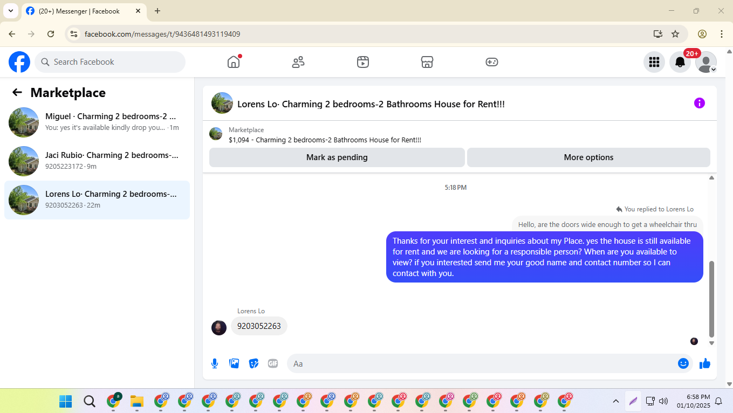The height and width of the screenshot is (413, 733).
Task: Click the small seen-receipt avatar under messages
Action: click(x=694, y=341)
